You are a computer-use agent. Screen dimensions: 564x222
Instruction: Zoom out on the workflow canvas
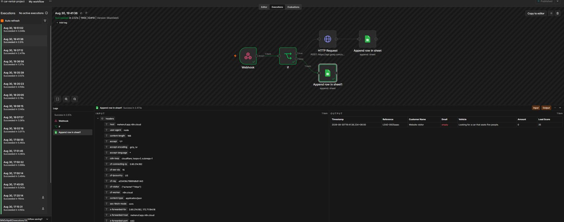coord(75,99)
